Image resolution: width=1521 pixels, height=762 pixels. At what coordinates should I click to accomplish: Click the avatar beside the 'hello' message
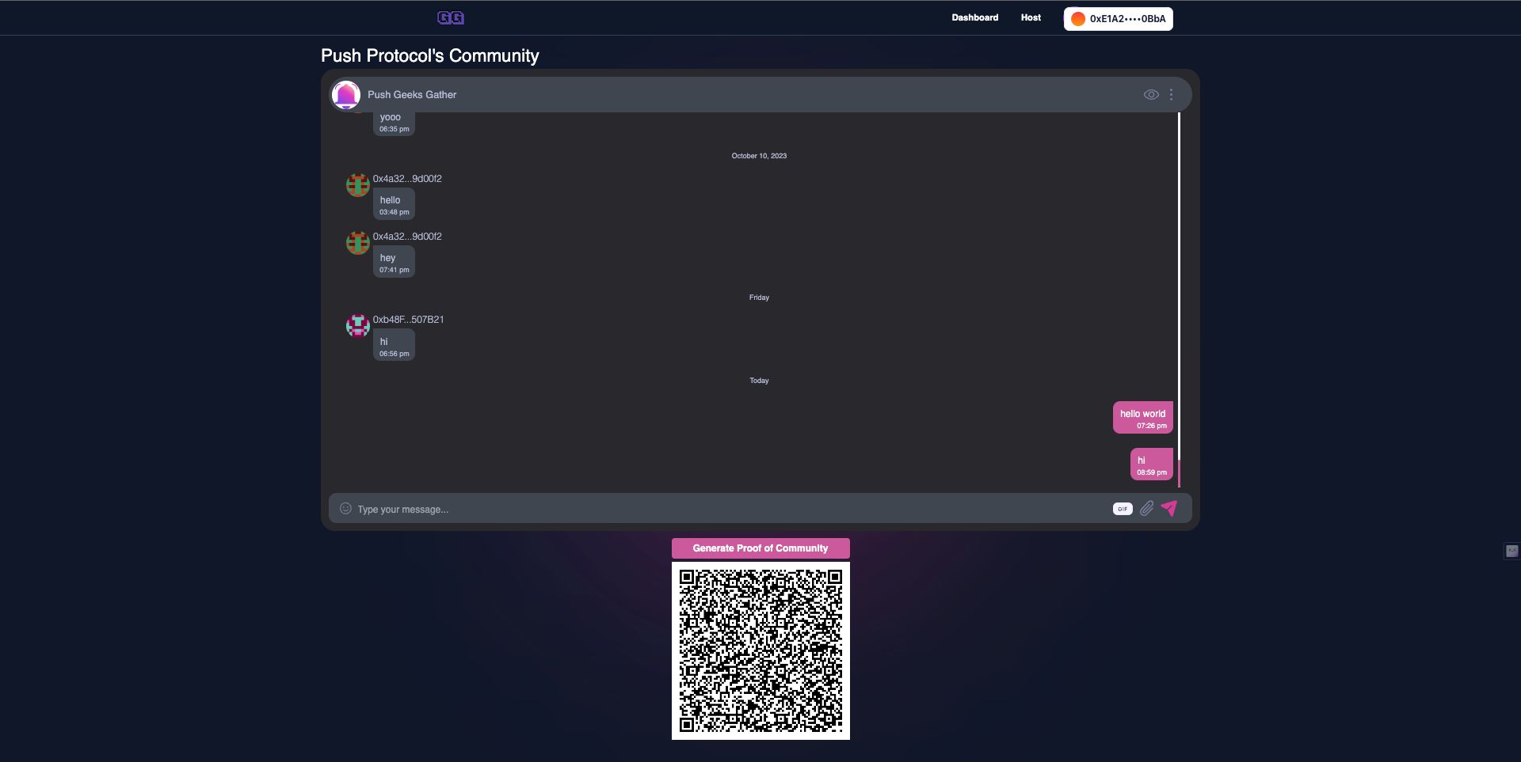click(x=358, y=185)
